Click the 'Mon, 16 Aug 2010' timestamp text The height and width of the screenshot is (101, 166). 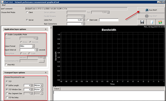(x=154, y=27)
